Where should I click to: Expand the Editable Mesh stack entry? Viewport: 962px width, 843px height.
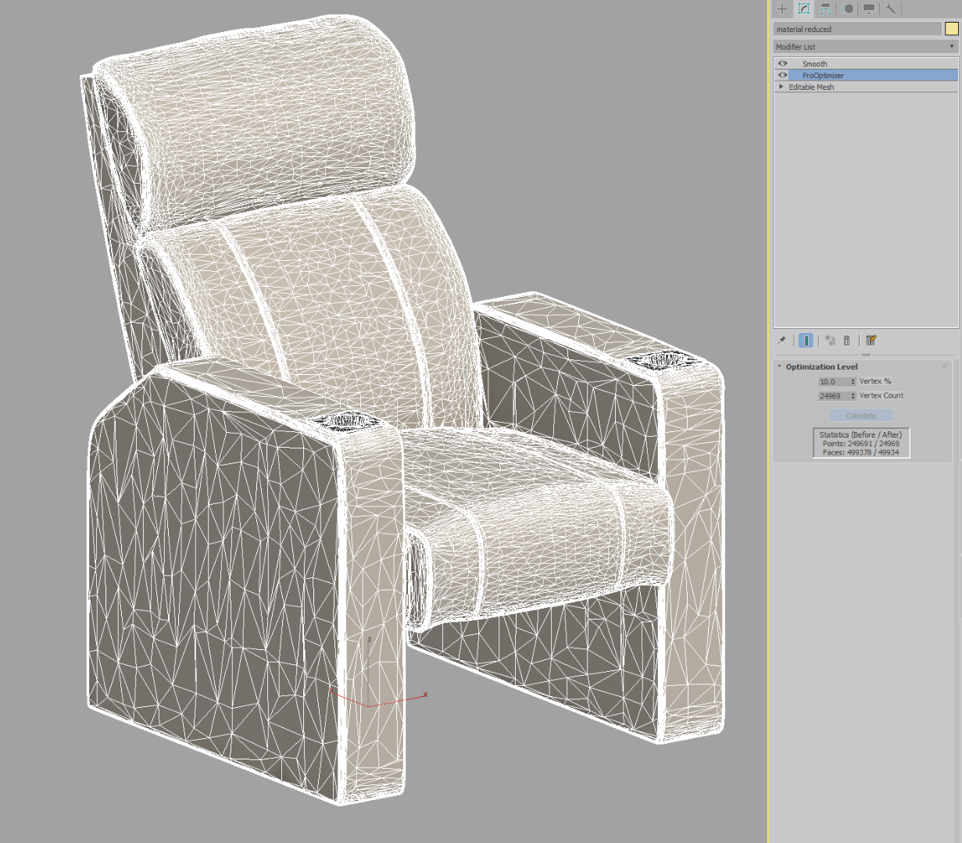tap(781, 87)
